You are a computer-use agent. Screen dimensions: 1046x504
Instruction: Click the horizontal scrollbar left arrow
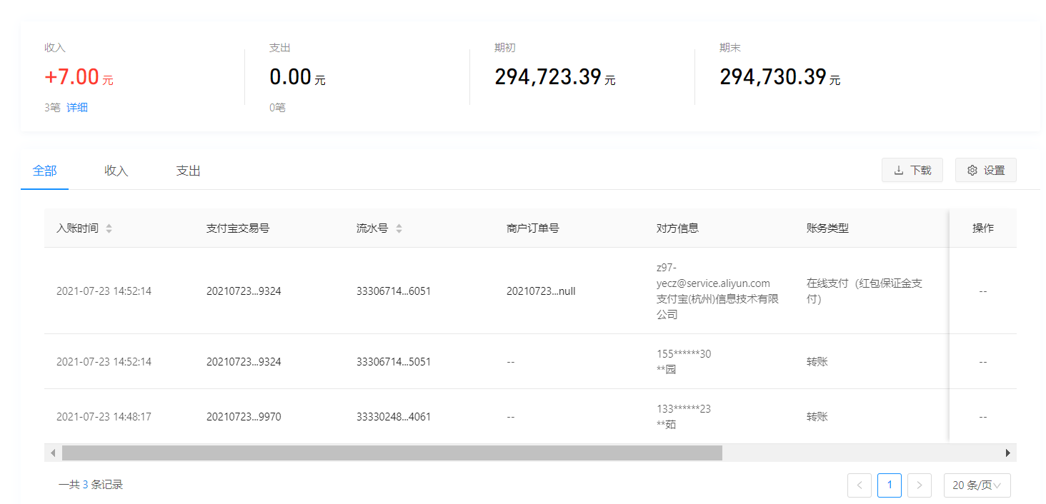(53, 453)
